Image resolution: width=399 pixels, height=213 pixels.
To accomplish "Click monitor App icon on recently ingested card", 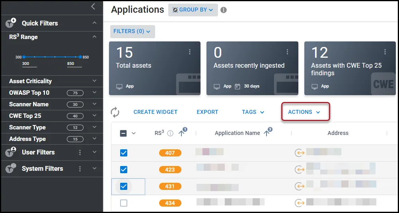I will pyautogui.click(x=217, y=86).
